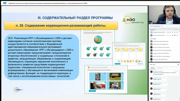
Task: Click the yellow banner 'п. 28. Содержание коррекционно-развивающей работы'
Action: click(61, 26)
